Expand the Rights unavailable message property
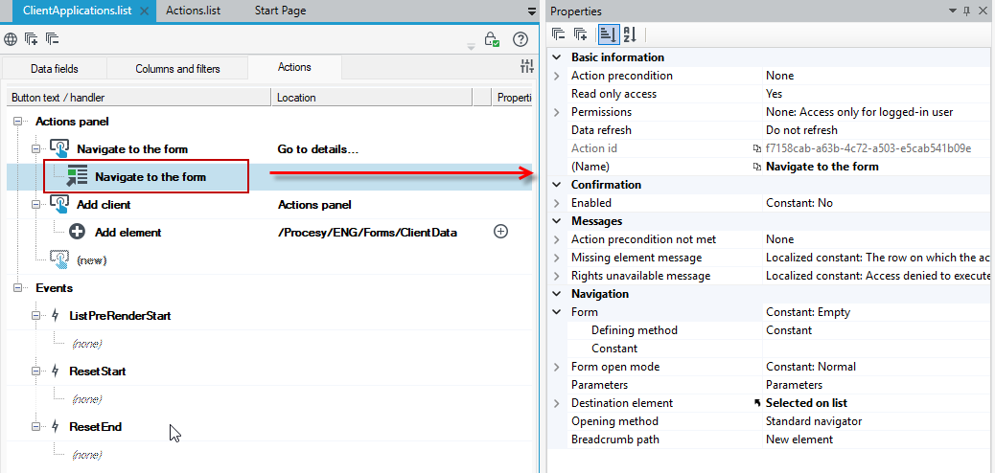 (x=557, y=276)
